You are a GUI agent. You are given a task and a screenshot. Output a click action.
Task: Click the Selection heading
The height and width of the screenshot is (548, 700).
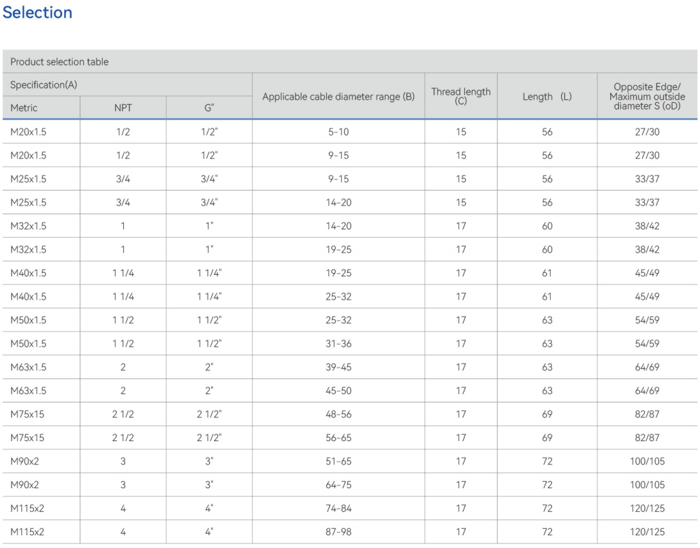[37, 13]
